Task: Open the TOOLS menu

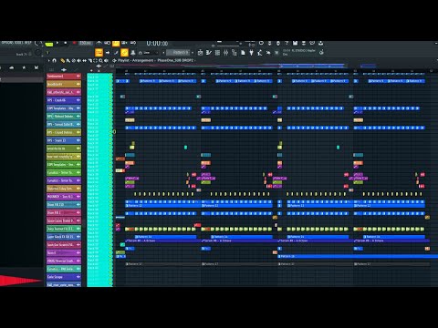Action: tap(17, 43)
